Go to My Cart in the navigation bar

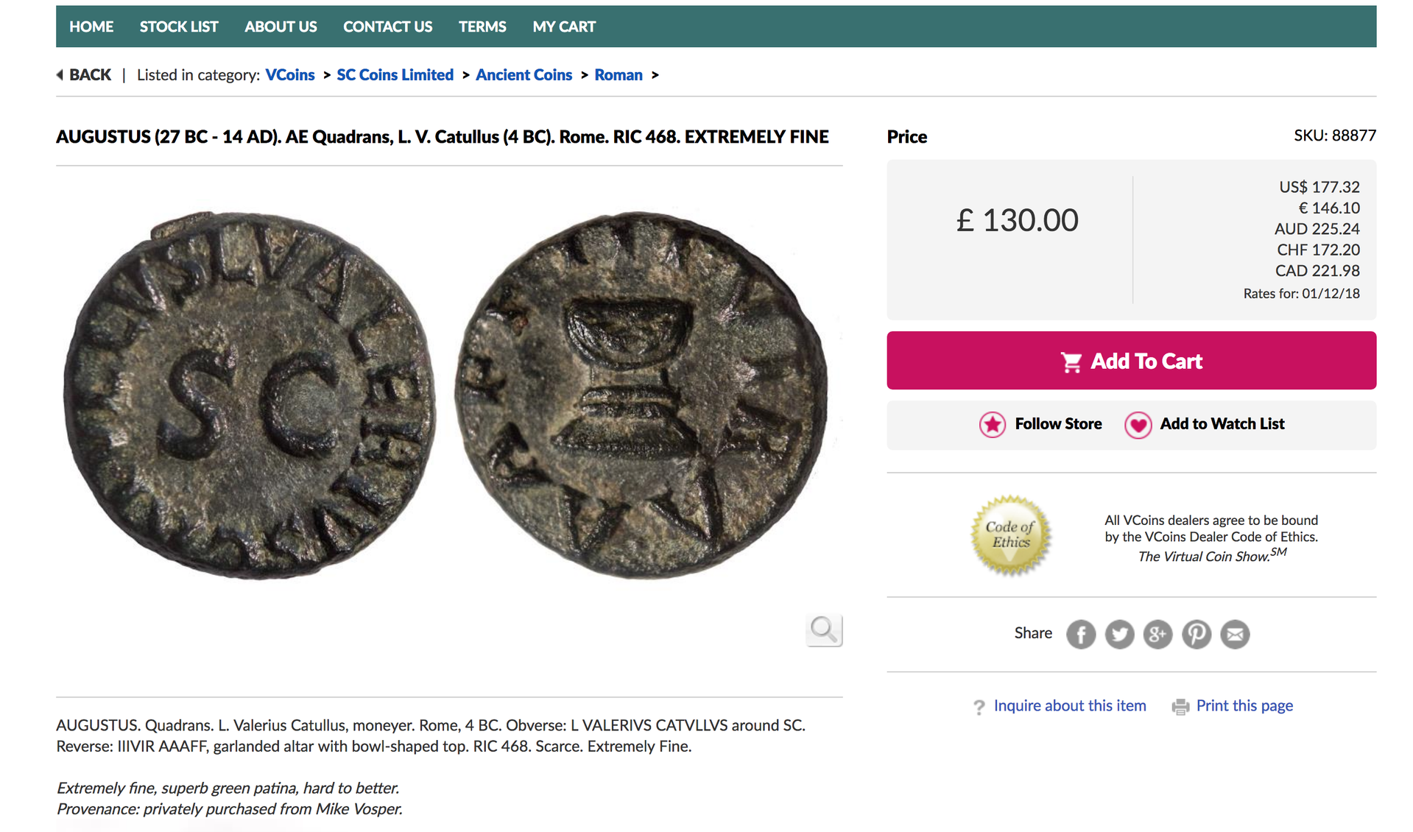point(564,27)
